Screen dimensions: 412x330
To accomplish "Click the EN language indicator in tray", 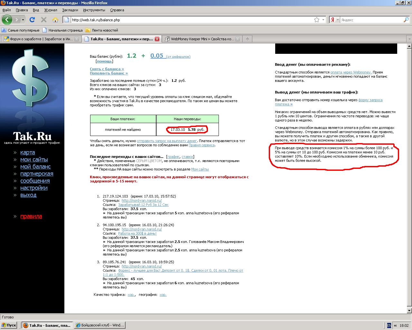I will click(x=389, y=325).
